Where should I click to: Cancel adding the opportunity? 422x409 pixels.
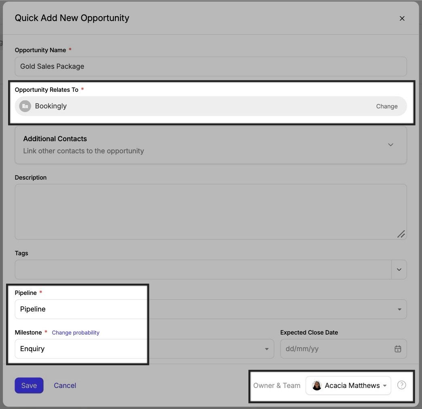65,385
